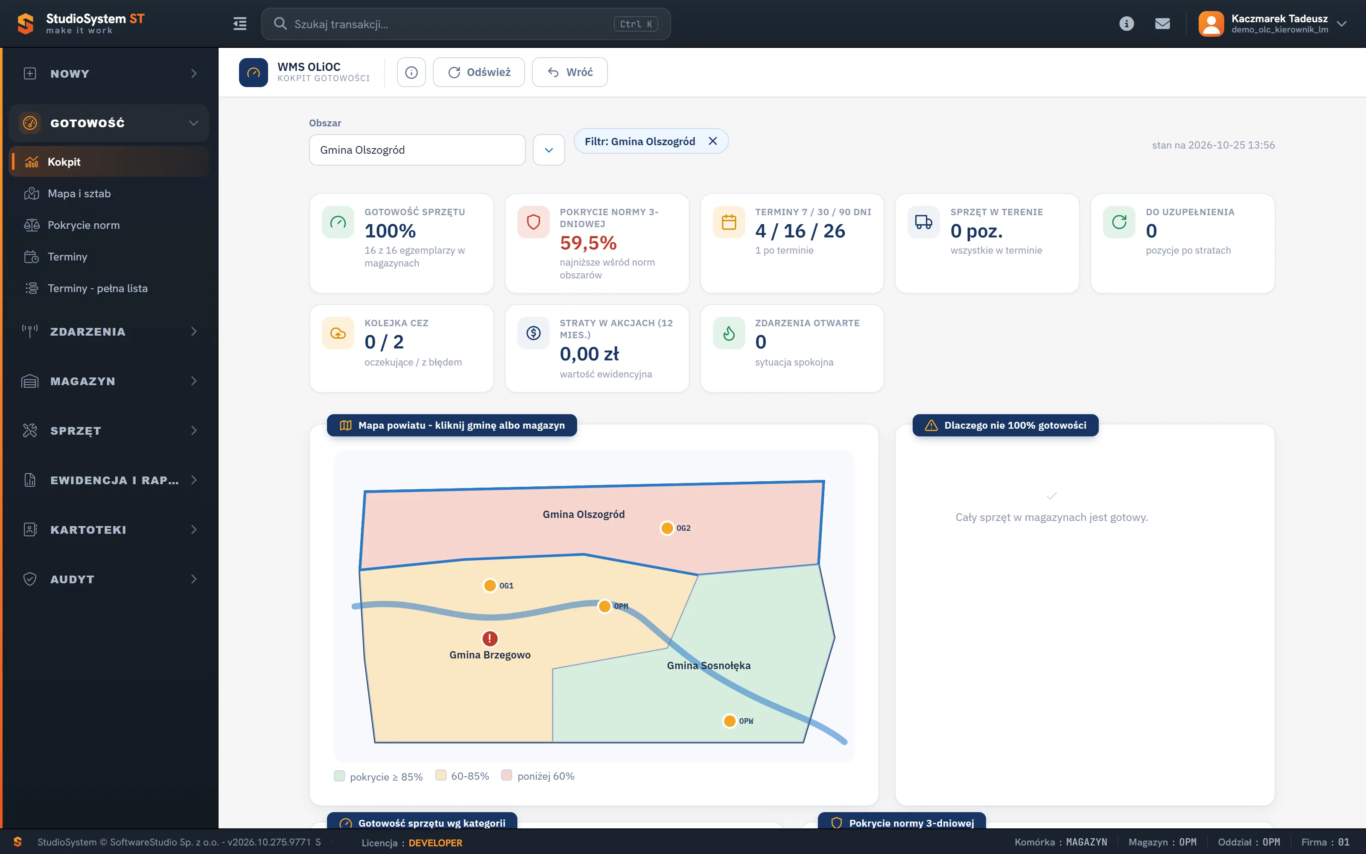Open Terminy - pełna lista menu item
Screen dimensions: 1366x854
point(109,289)
